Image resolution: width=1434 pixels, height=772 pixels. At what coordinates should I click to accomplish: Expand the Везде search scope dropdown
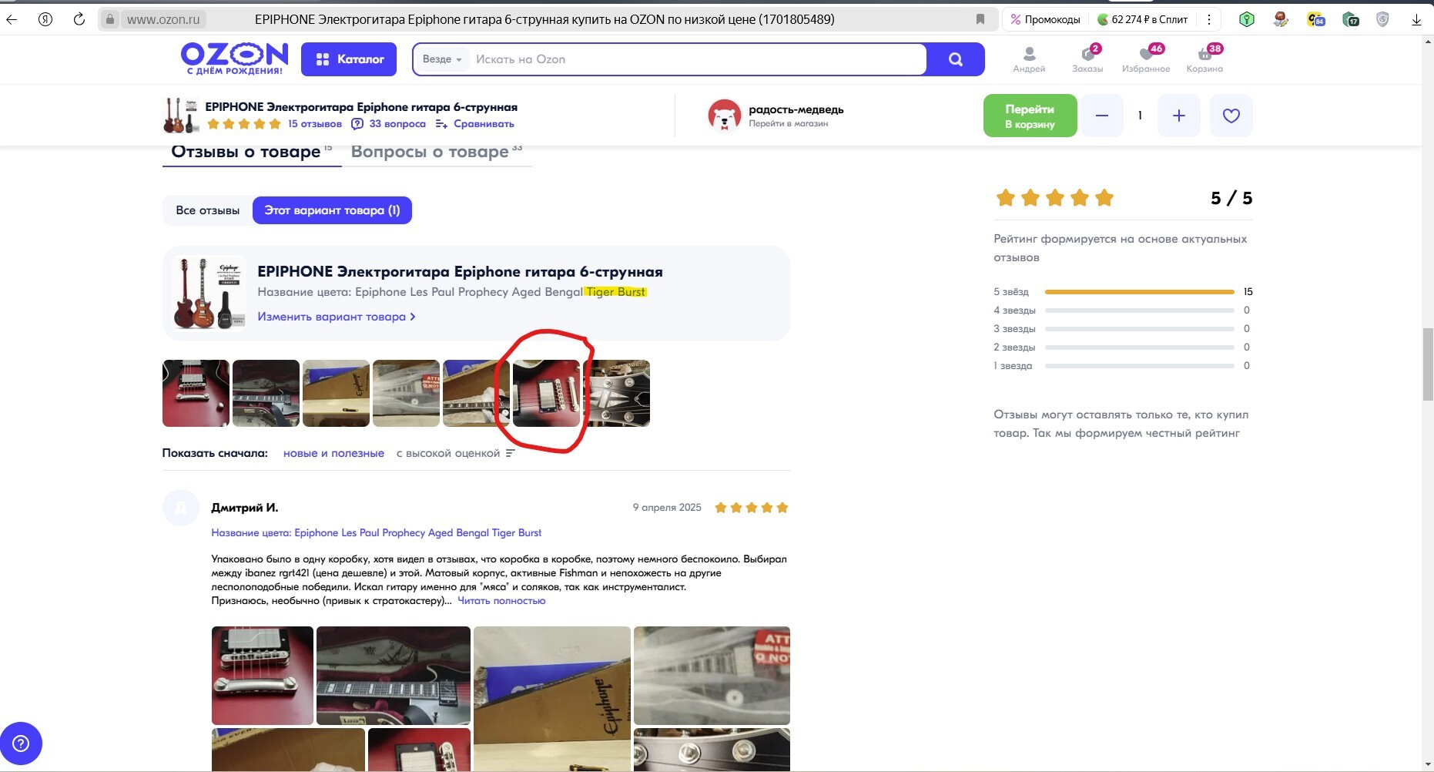point(442,59)
